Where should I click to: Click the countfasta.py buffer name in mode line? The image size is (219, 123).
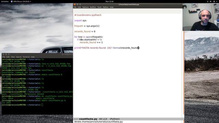pyautogui.click(x=88, y=119)
